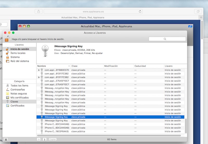208x144 pixels.
Task: Click the large key icon in the detail header
Action: point(45,51)
